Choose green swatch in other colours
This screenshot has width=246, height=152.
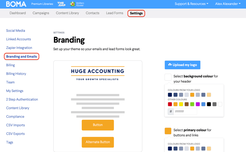pyautogui.click(x=192, y=105)
